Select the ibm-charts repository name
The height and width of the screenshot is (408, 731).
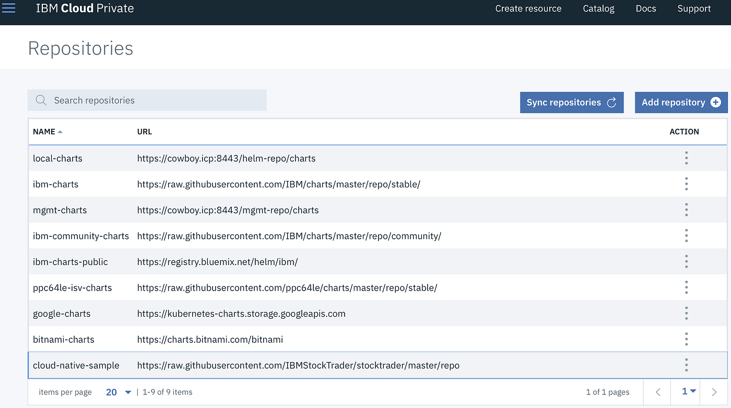point(55,184)
